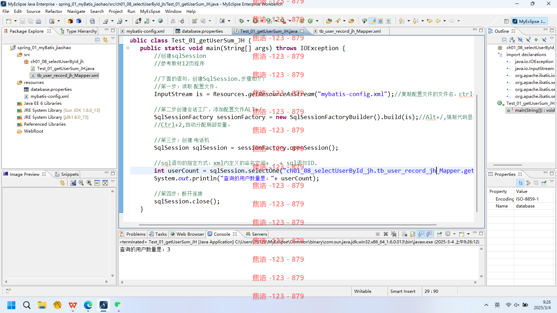The height and width of the screenshot is (313, 557).
Task: Click the Back navigation arrow icon
Action: [438, 21]
